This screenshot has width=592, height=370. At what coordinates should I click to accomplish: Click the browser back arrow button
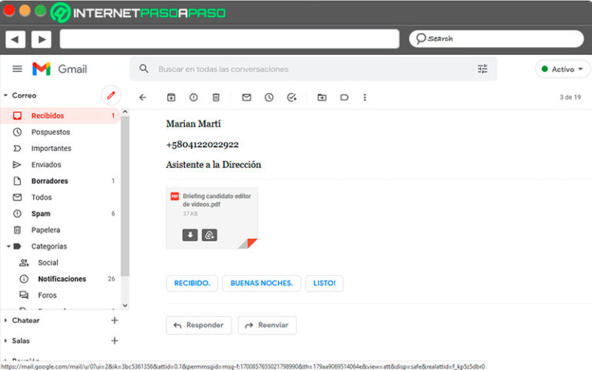tap(15, 39)
